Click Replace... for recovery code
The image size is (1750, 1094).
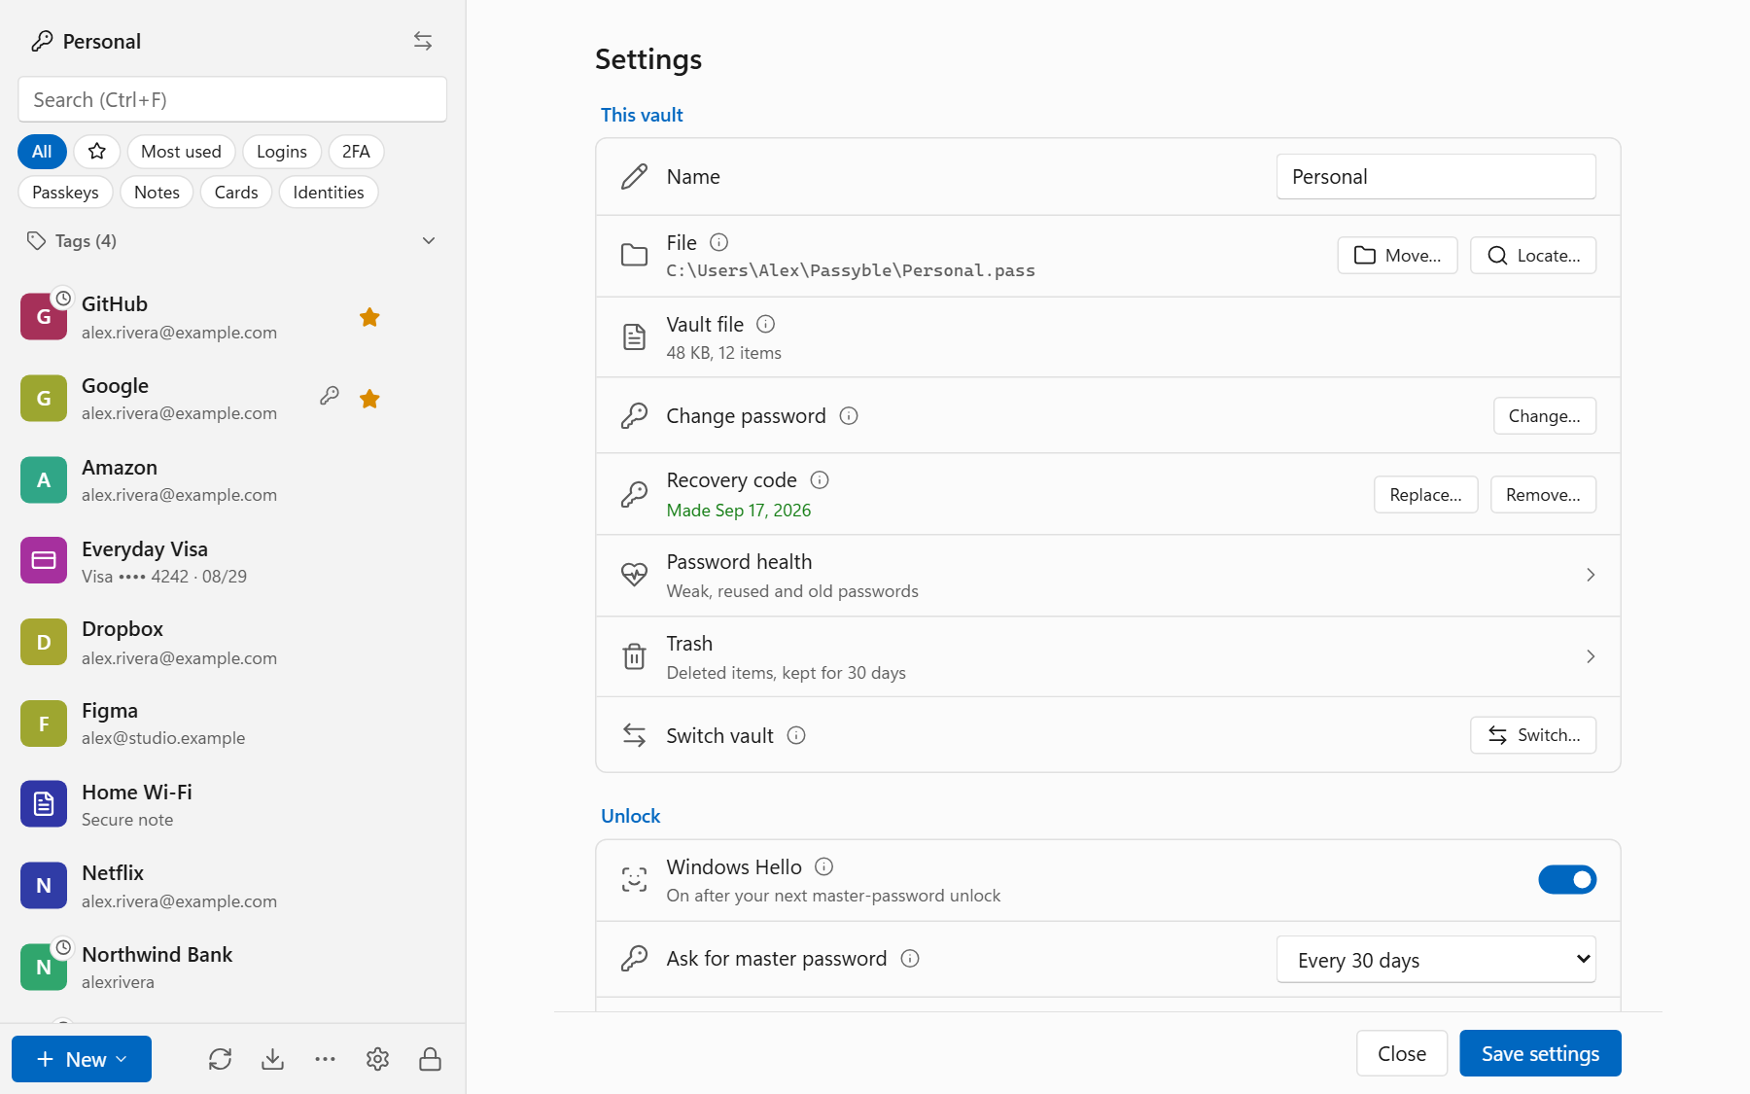click(1426, 495)
